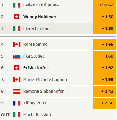
Task: Click the Canadian flag beside Marie-Michèle Gagnon
Action: coord(17,80)
